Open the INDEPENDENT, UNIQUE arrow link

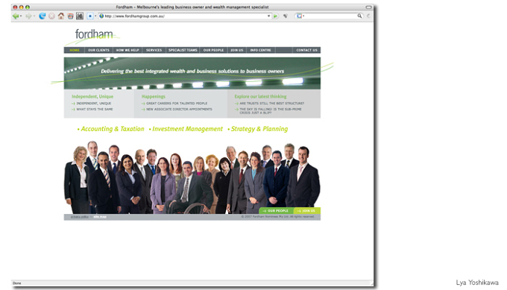(94, 104)
